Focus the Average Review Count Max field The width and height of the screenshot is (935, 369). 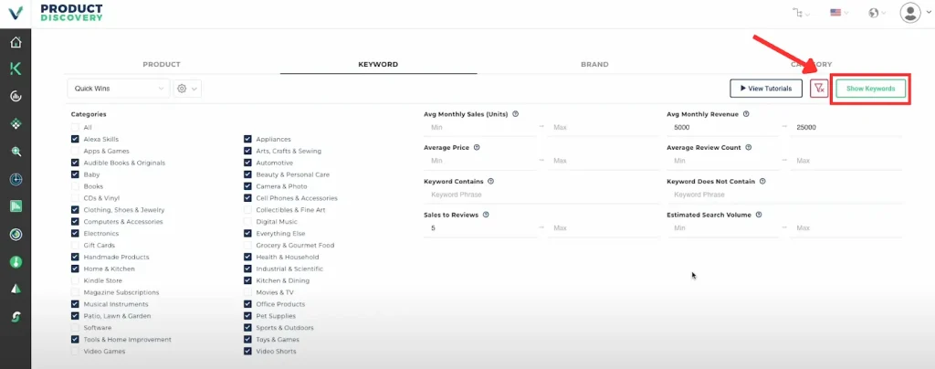coord(846,161)
